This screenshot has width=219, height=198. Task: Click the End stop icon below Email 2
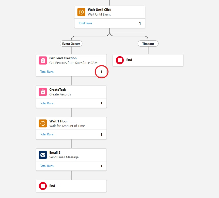click(43, 186)
